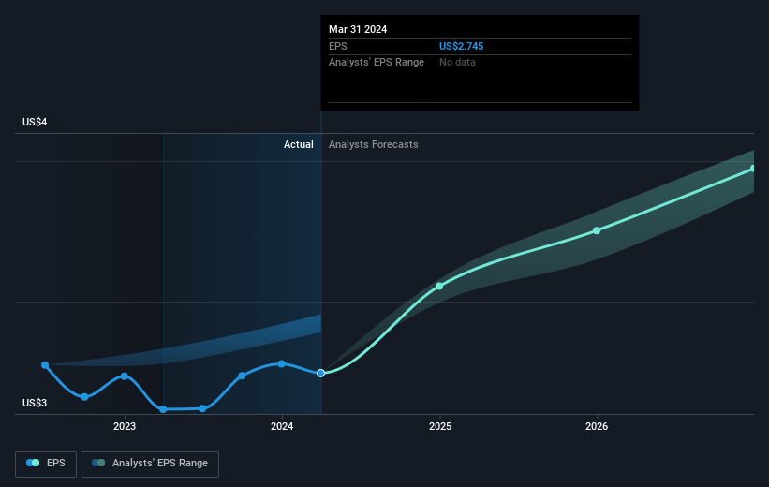Click the US$2.745 EPS value in tooltip

(x=461, y=46)
